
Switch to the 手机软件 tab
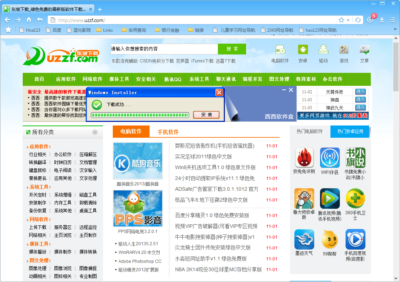coord(168,132)
